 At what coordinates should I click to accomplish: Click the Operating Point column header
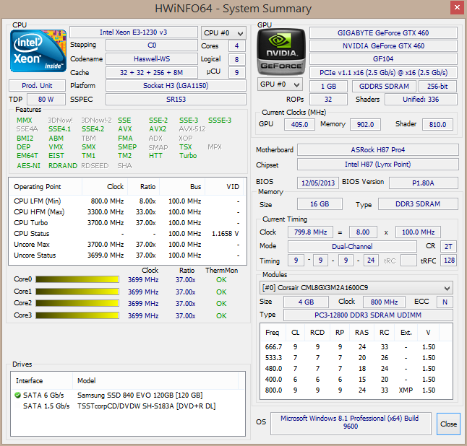coord(46,187)
